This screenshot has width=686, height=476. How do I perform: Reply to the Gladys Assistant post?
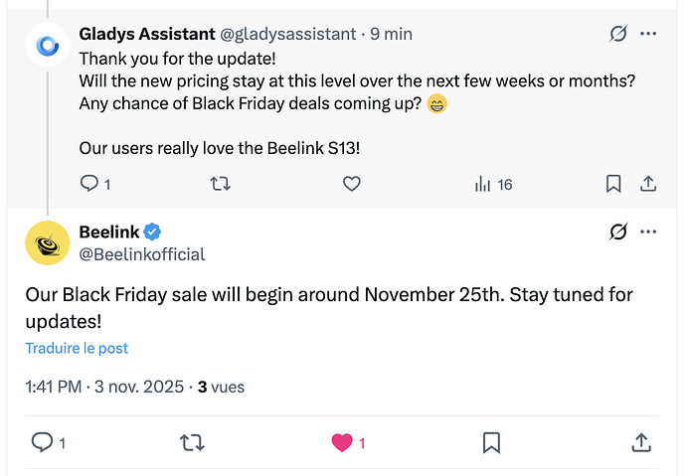89,184
